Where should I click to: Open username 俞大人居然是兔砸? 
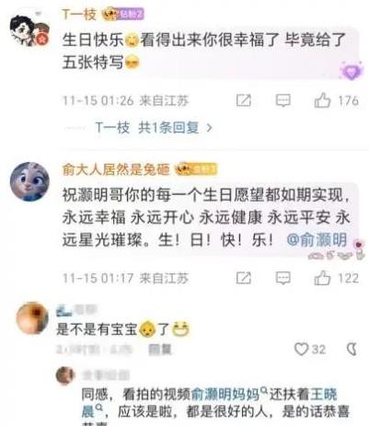pos(116,169)
